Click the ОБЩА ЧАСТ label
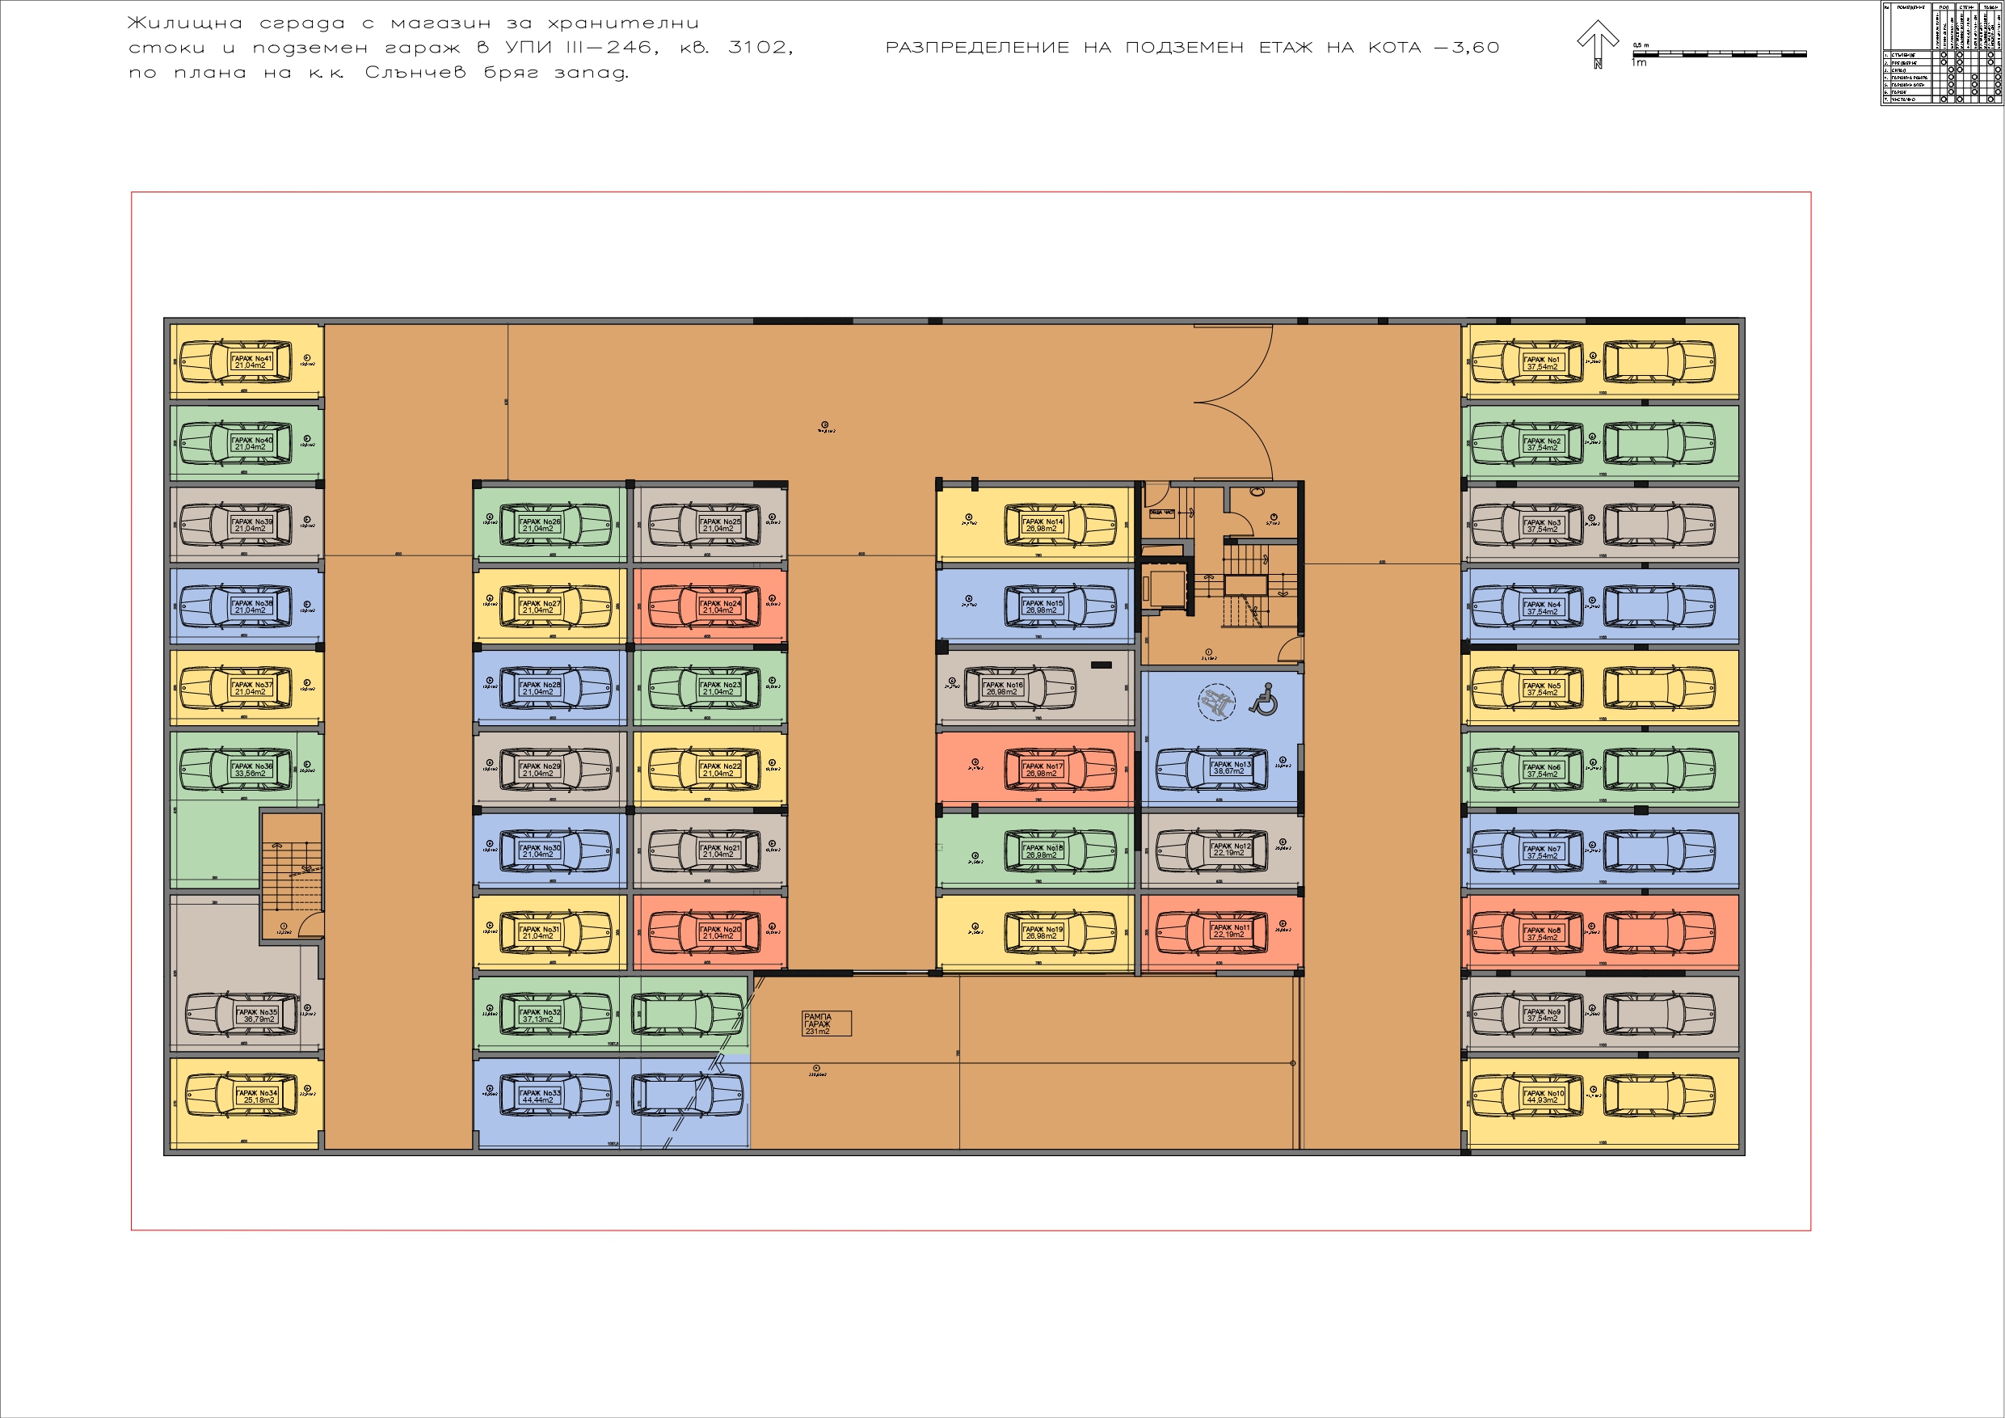Viewport: 2005px width, 1418px height. tap(1161, 513)
